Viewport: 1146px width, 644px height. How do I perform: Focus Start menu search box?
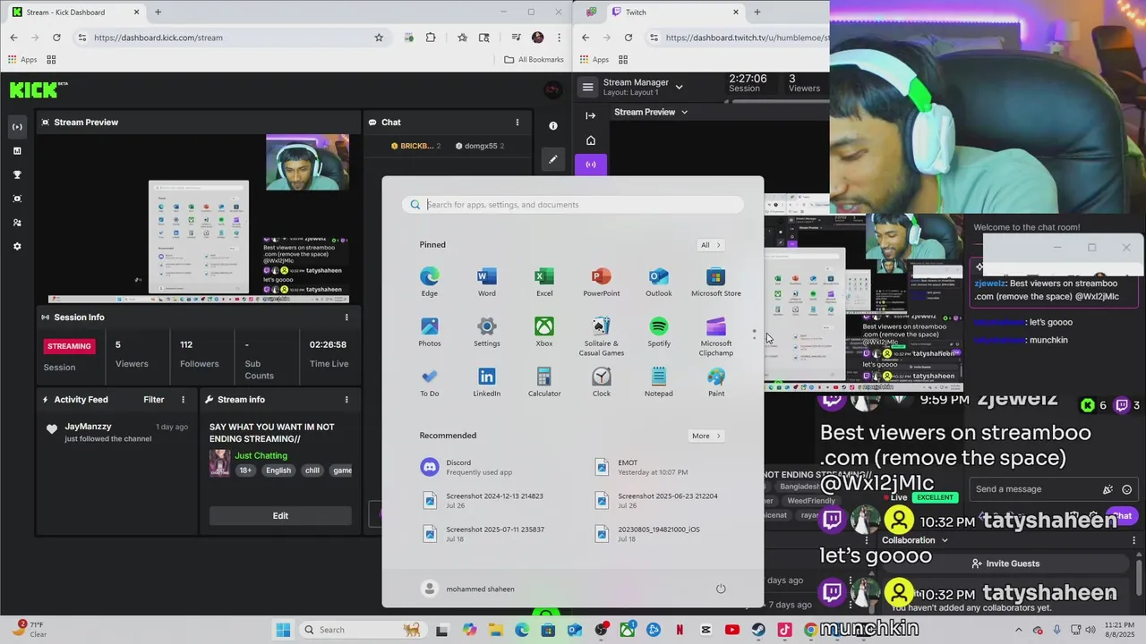tap(573, 205)
